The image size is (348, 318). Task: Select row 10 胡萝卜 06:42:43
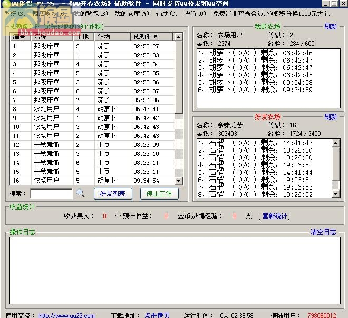point(92,127)
